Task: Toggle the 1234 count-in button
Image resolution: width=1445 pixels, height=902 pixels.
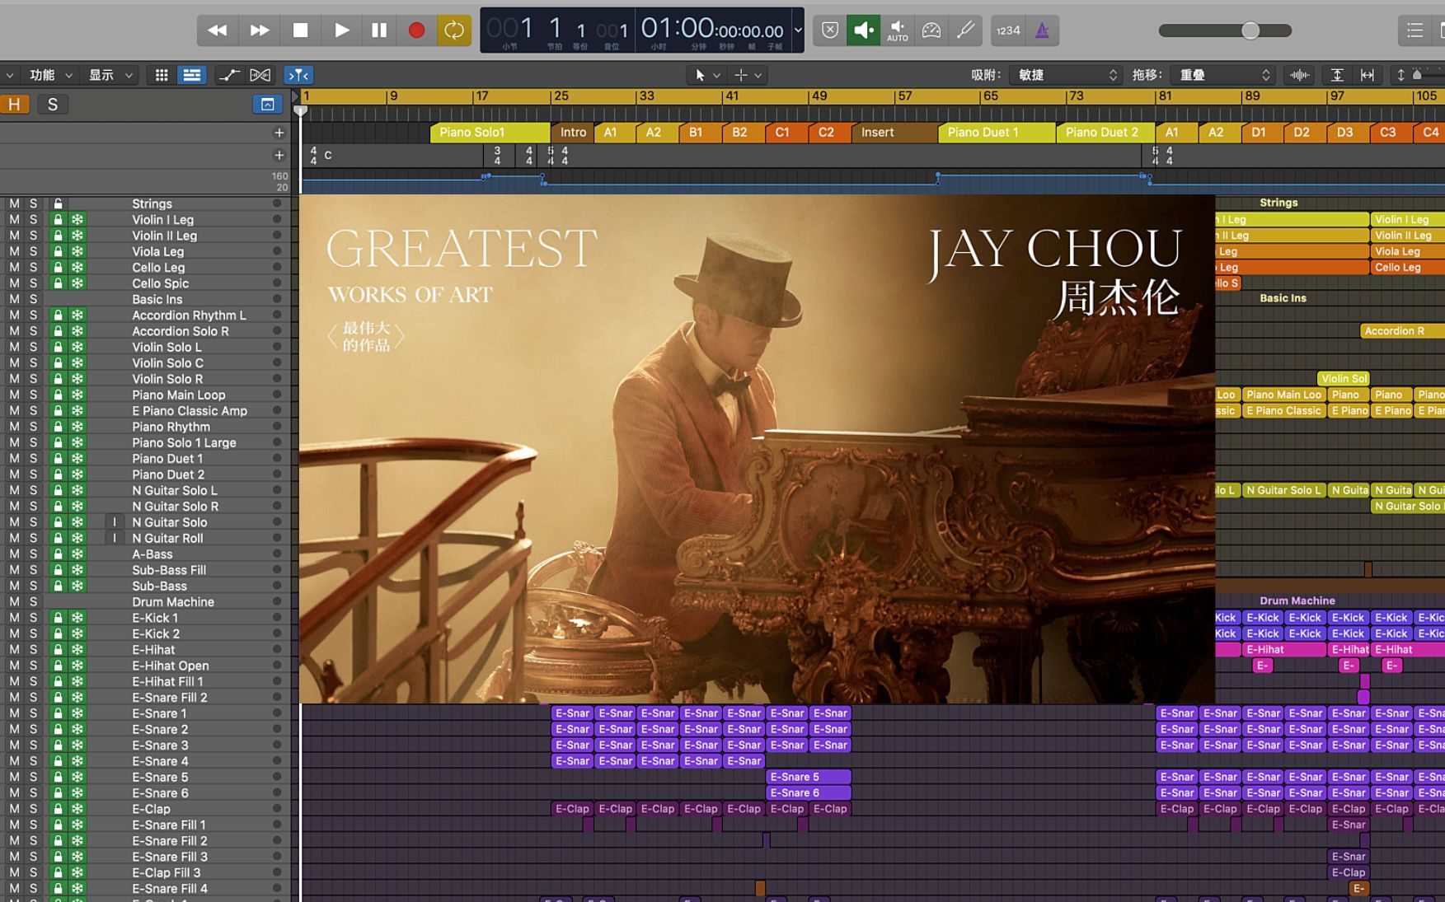Action: [1007, 30]
